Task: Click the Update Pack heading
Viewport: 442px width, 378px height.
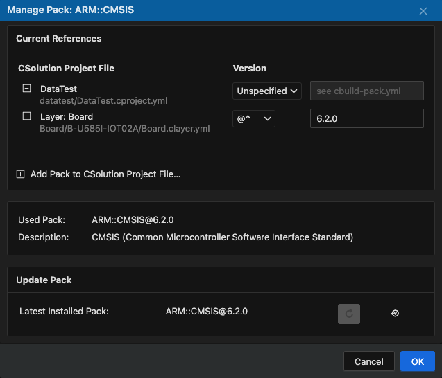Action: (44, 280)
